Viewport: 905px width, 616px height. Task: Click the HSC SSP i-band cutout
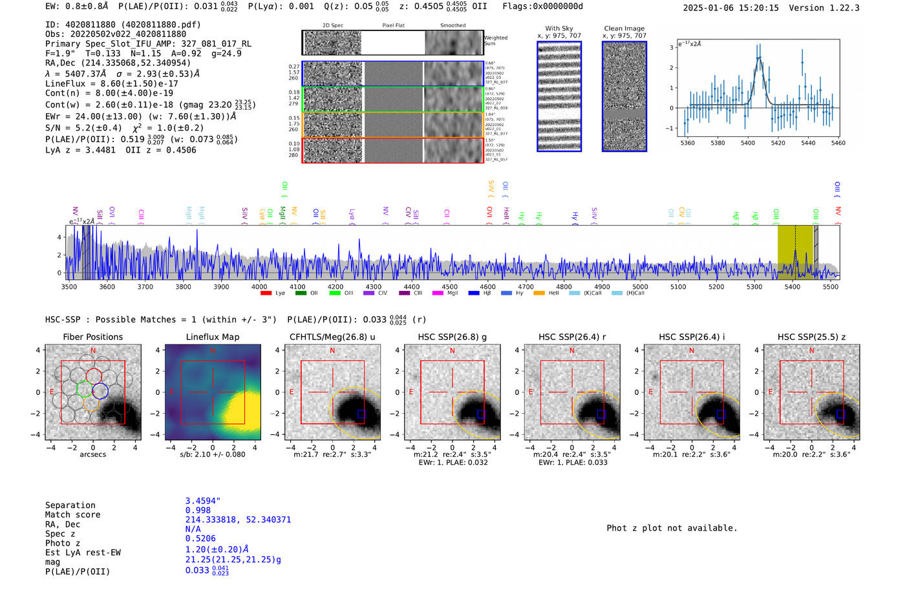tap(692, 392)
